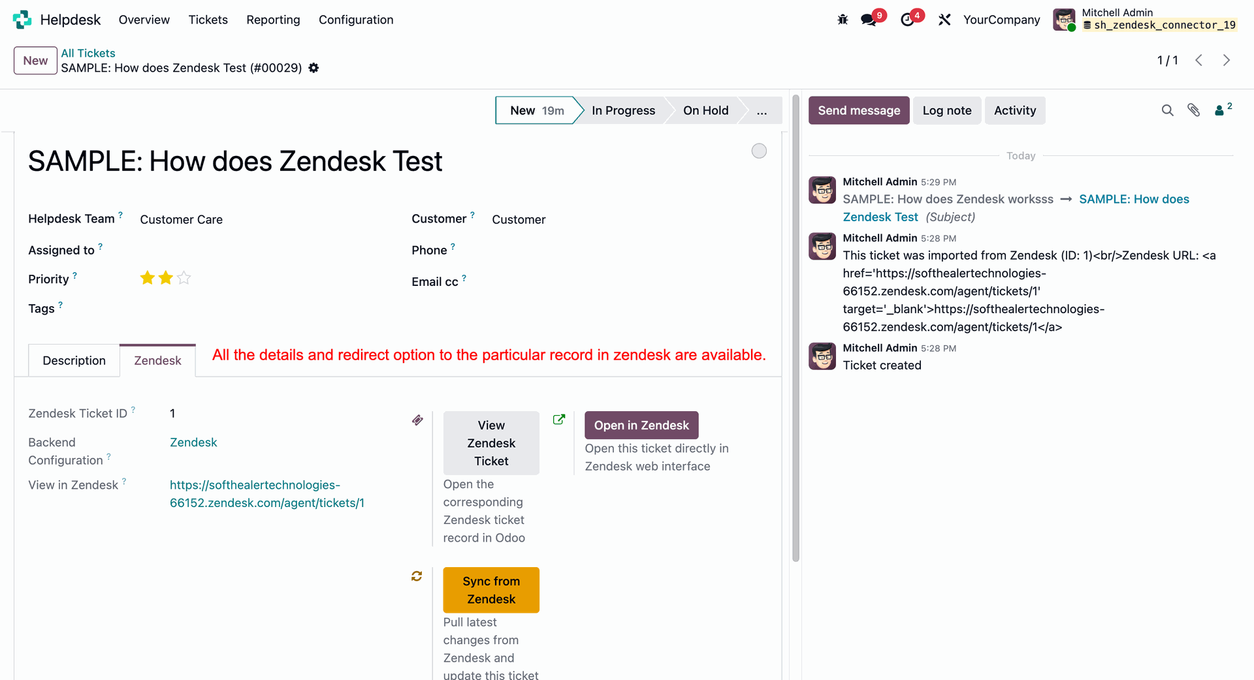Click the Helpdesk app name
1254x680 pixels.
[x=71, y=20]
